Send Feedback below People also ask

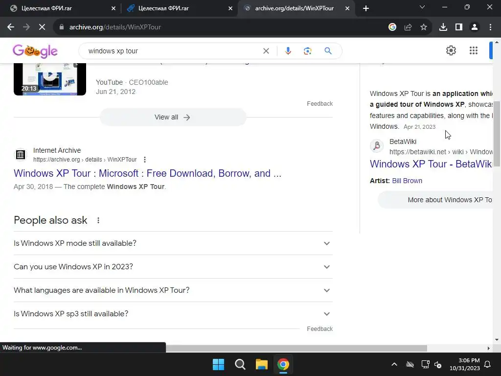pyautogui.click(x=319, y=329)
